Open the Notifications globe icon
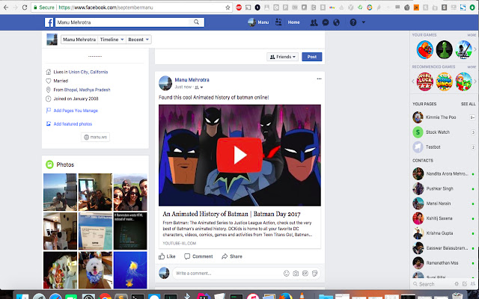 (336, 22)
